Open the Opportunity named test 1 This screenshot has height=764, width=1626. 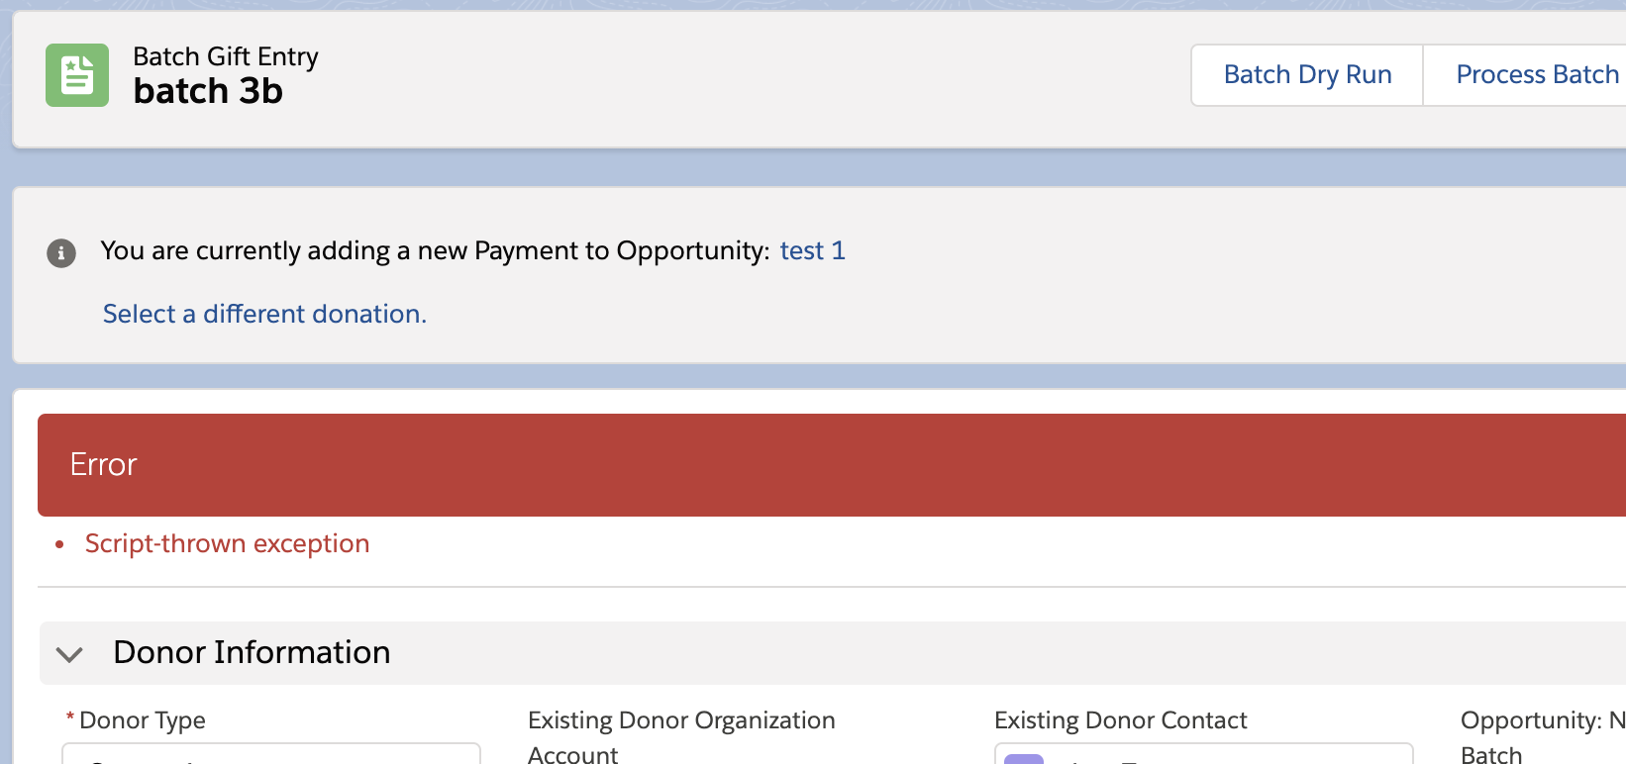[x=812, y=250]
